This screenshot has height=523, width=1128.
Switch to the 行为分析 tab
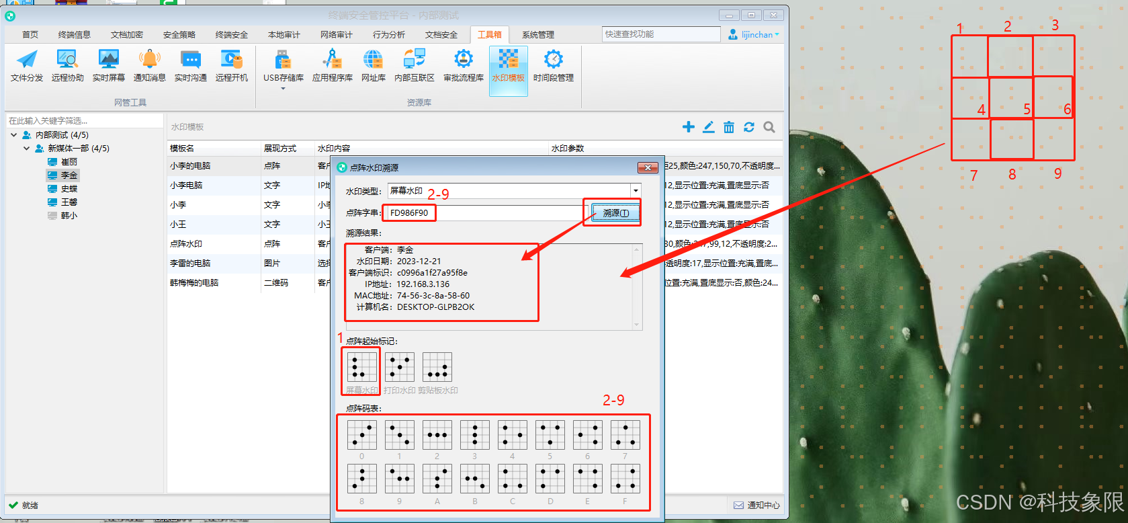(x=389, y=34)
